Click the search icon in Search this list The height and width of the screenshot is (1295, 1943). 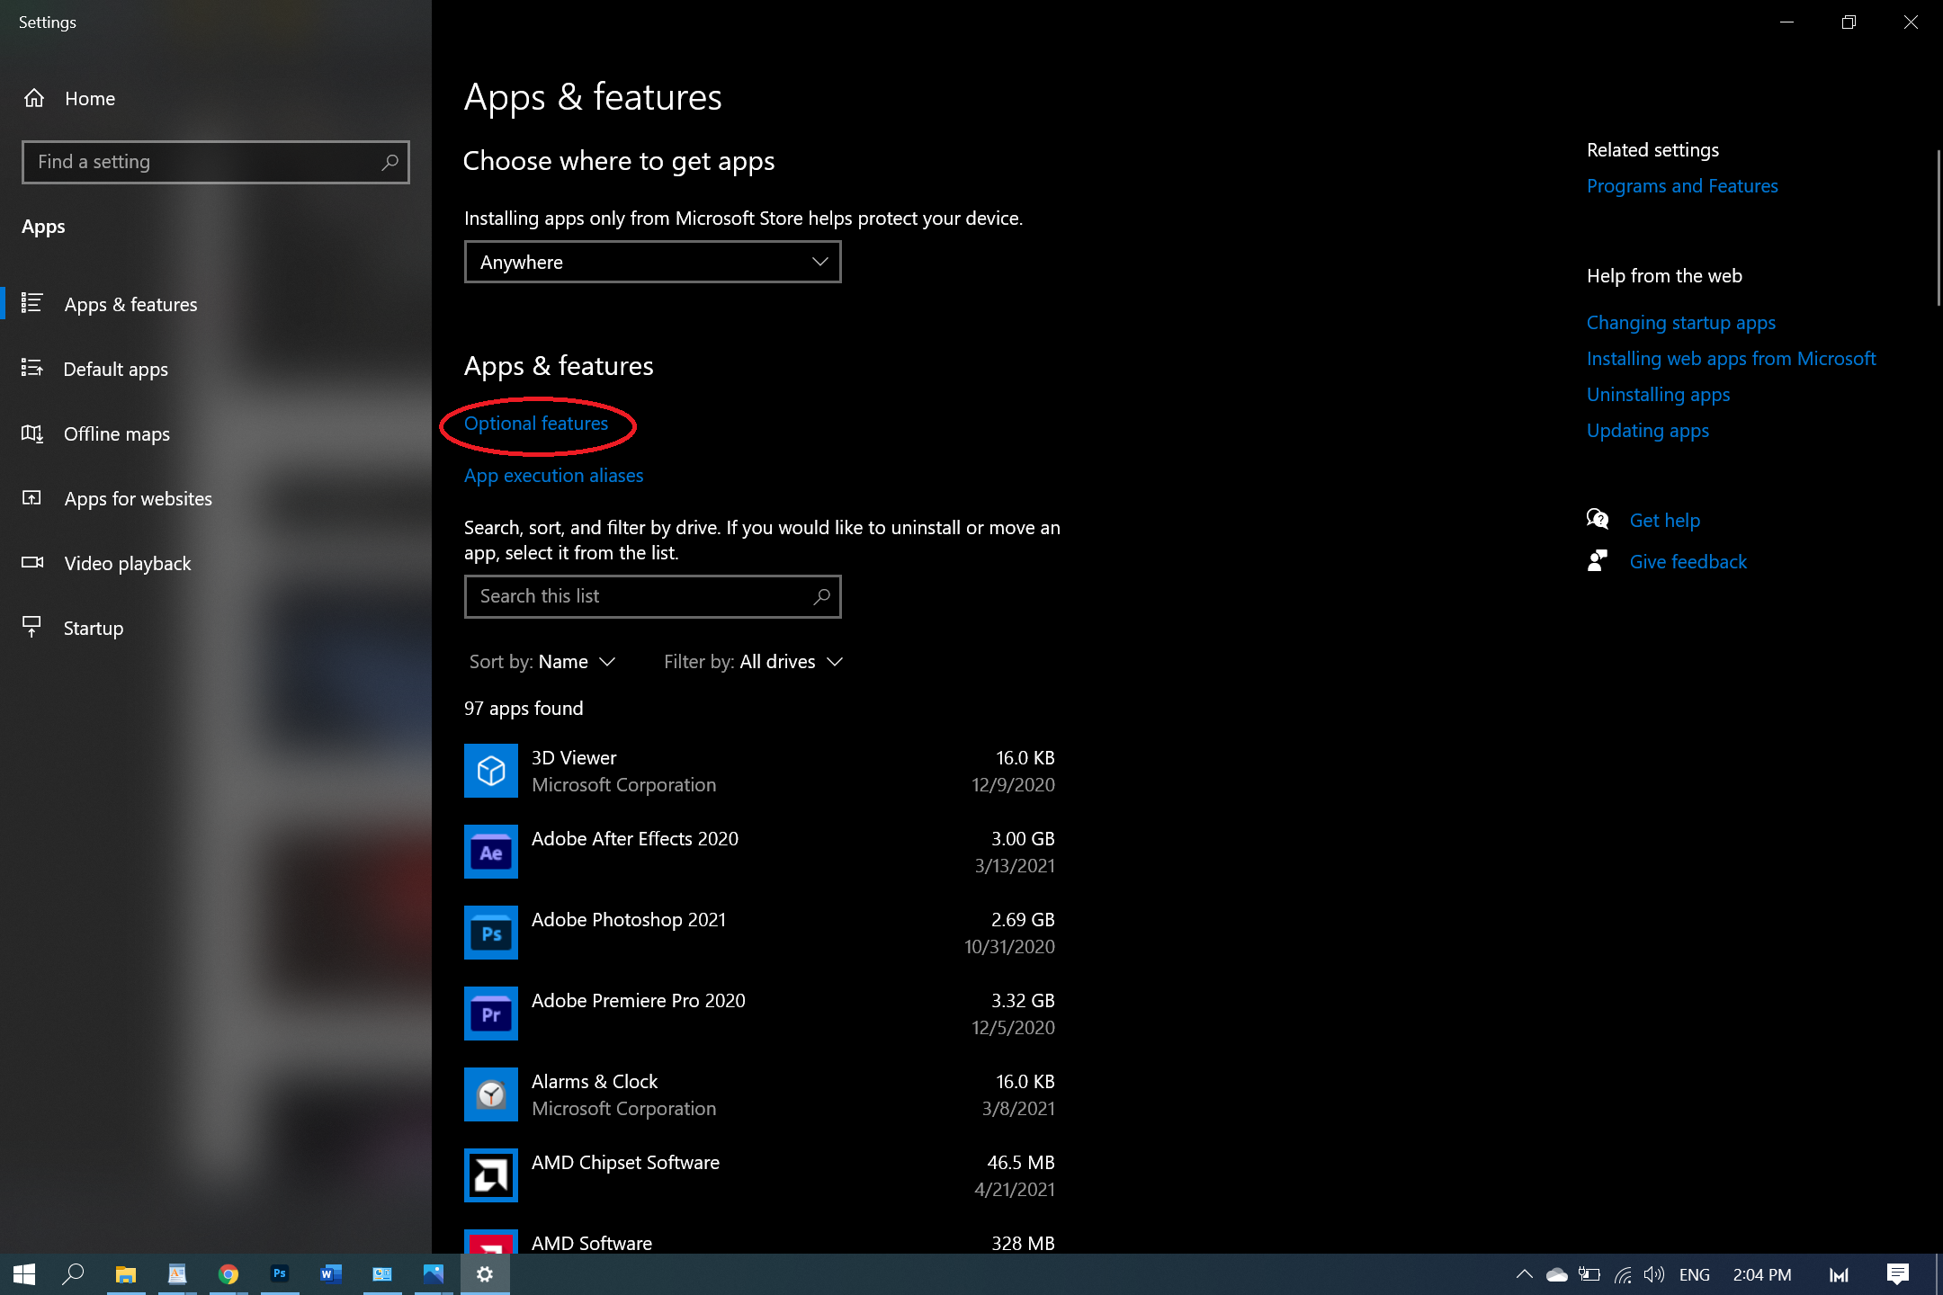coord(821,596)
